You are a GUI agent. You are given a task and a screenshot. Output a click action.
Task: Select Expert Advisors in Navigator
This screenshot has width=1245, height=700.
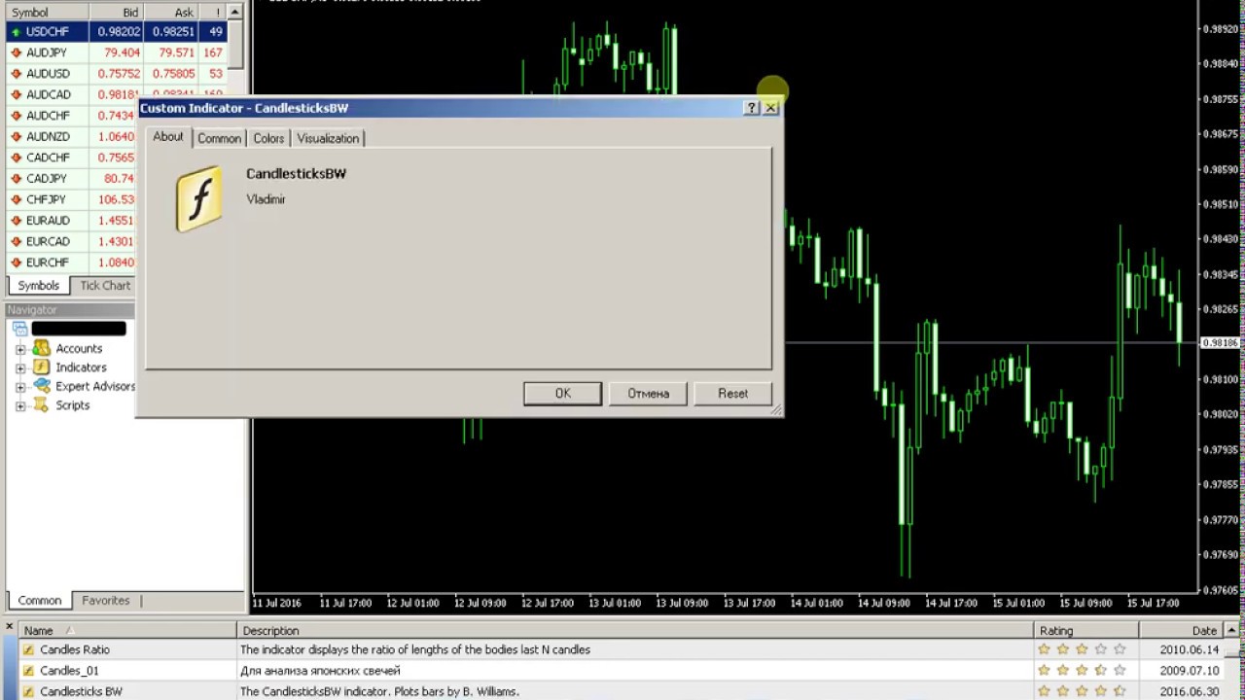(x=95, y=386)
